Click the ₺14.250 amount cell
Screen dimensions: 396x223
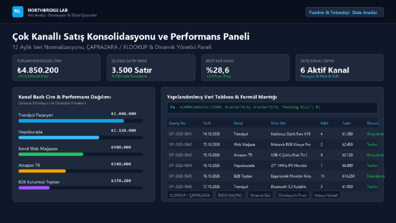[348, 176]
